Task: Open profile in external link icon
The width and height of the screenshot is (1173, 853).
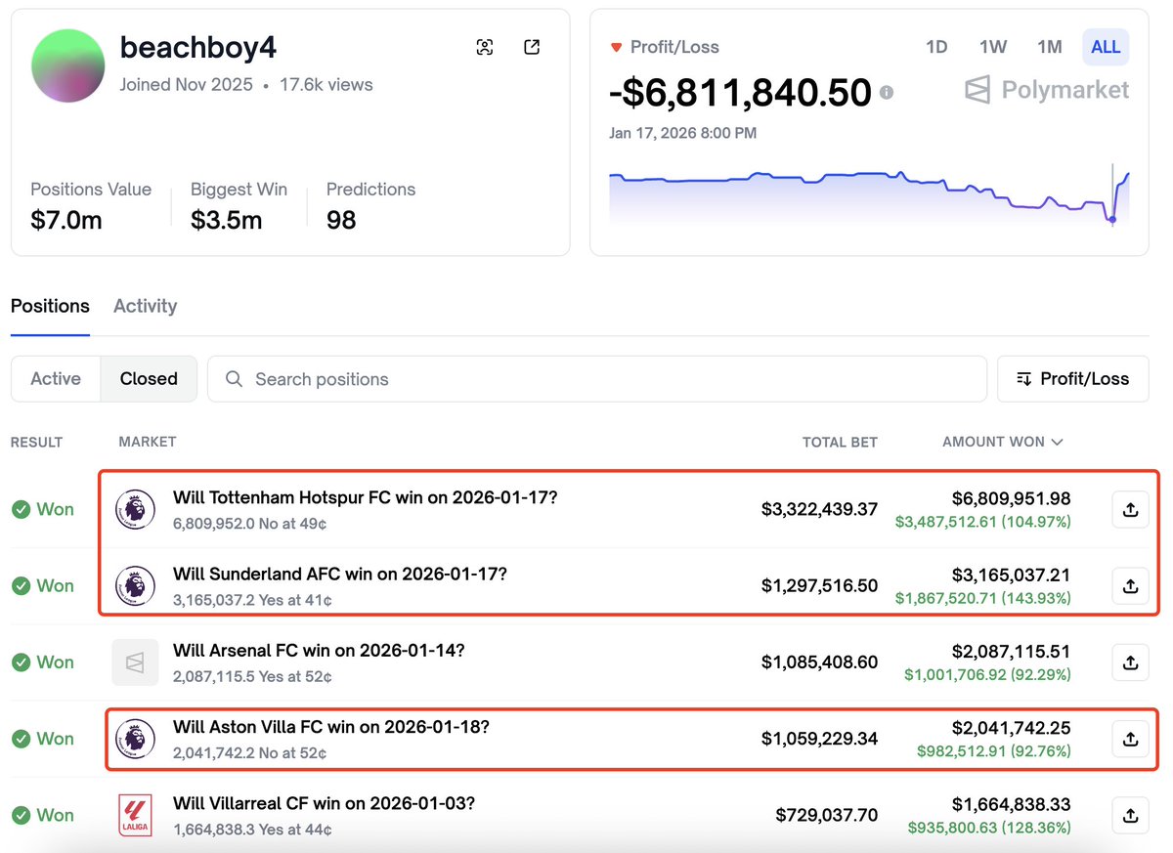Action: tap(532, 48)
